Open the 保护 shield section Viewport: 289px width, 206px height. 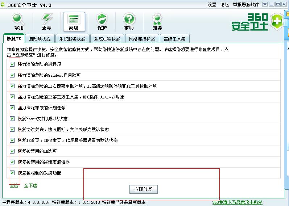(x=102, y=22)
